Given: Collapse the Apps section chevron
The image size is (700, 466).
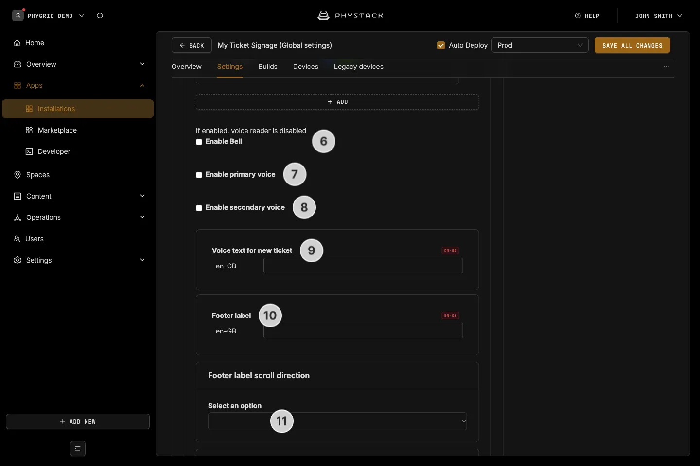Looking at the screenshot, I should (x=142, y=85).
